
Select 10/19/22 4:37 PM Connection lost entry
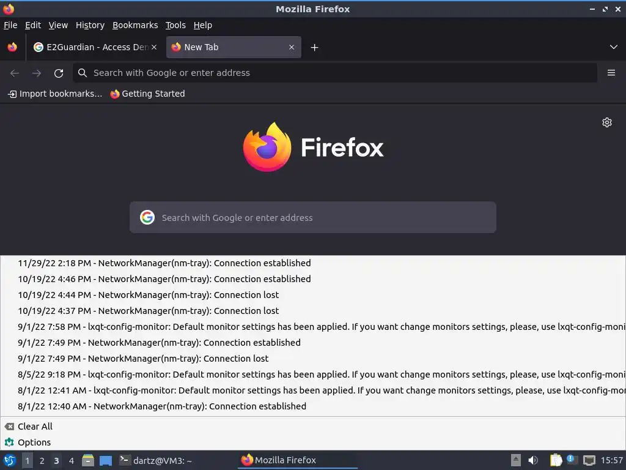tap(313, 311)
